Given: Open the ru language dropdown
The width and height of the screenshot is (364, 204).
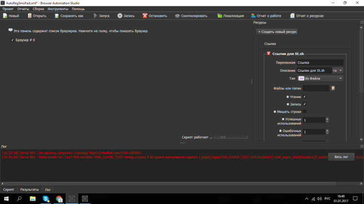Looking at the screenshot, I should coord(338,70).
